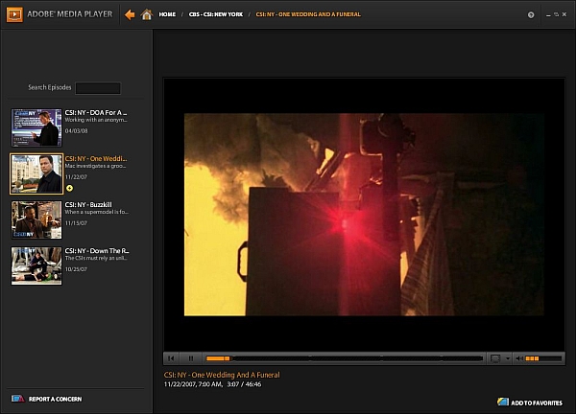576x414 pixels.
Task: Open the DOA For A Day thumbnail
Action: [x=36, y=127]
